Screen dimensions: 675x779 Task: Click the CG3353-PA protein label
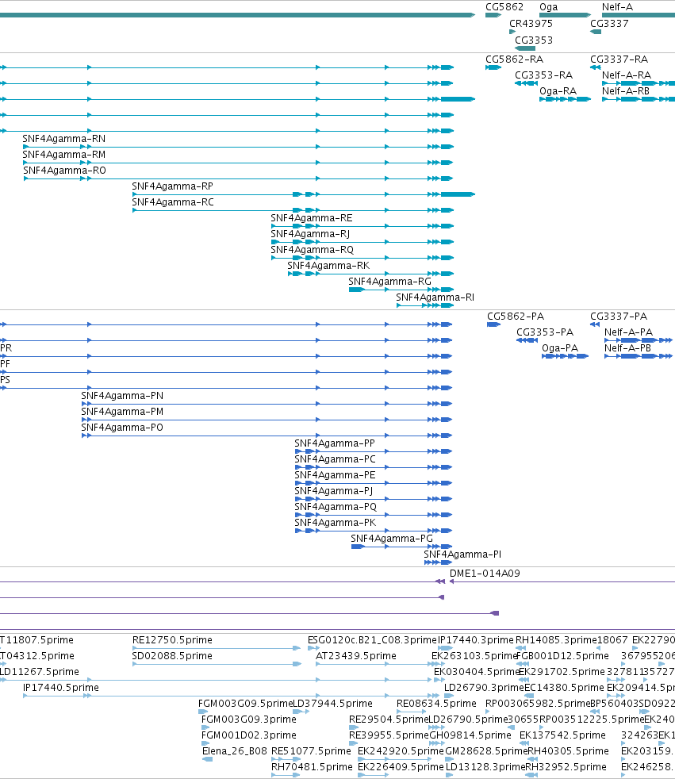coord(545,332)
